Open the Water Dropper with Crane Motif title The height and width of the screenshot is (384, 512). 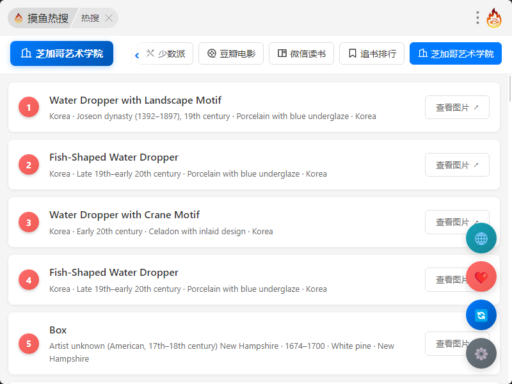(x=125, y=215)
